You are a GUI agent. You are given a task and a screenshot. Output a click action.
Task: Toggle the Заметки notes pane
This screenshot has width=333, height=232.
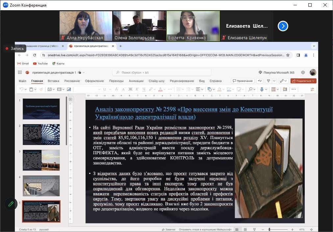point(168,229)
